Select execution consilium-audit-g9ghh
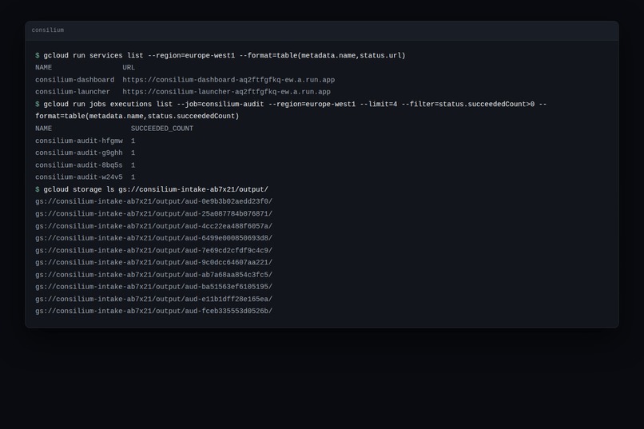Viewport: 644px width, 429px height. pyautogui.click(x=79, y=153)
